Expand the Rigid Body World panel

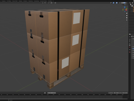pos(133,56)
